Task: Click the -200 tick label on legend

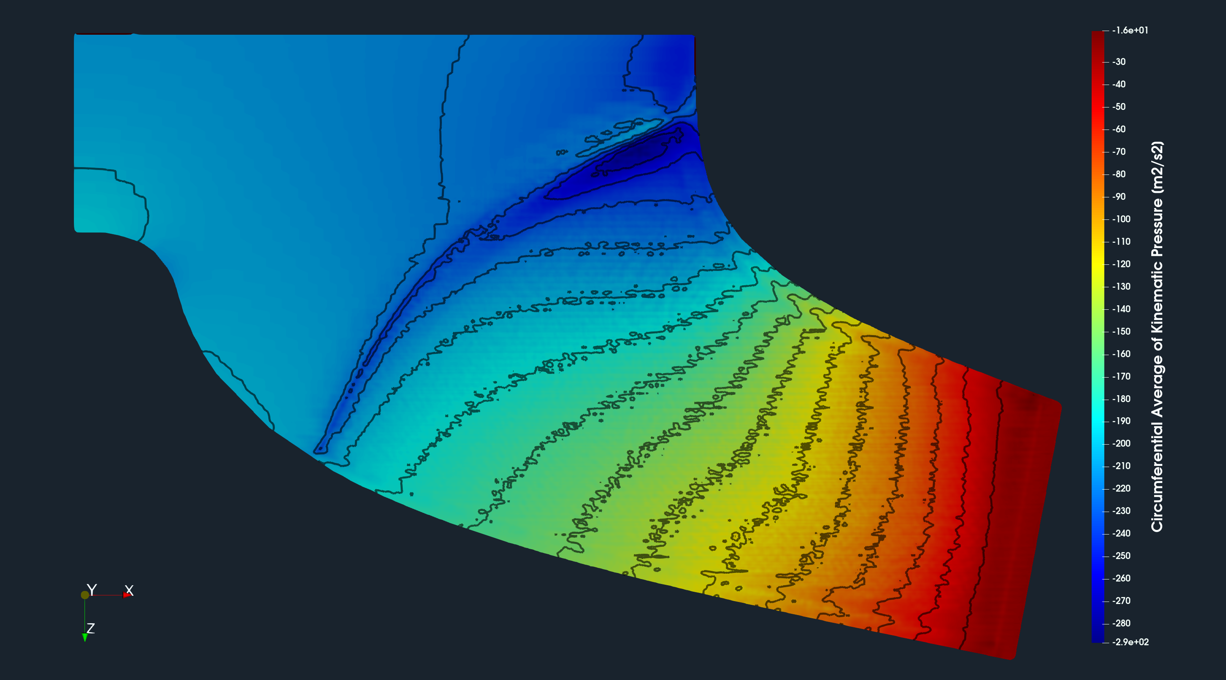Action: click(x=1121, y=443)
